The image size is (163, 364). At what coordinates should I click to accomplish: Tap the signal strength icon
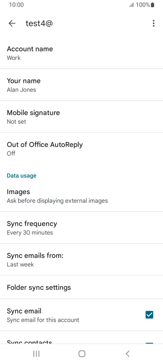[x=131, y=5]
